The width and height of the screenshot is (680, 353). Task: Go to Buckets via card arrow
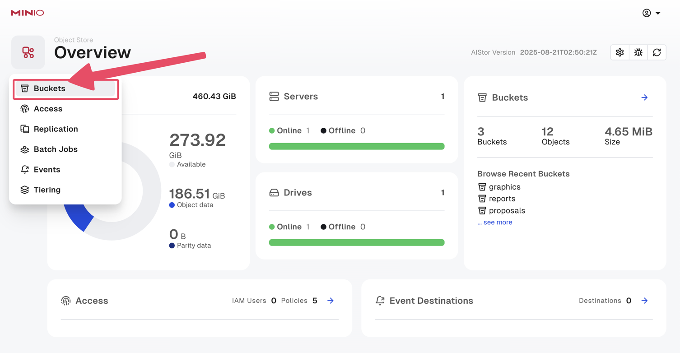644,98
